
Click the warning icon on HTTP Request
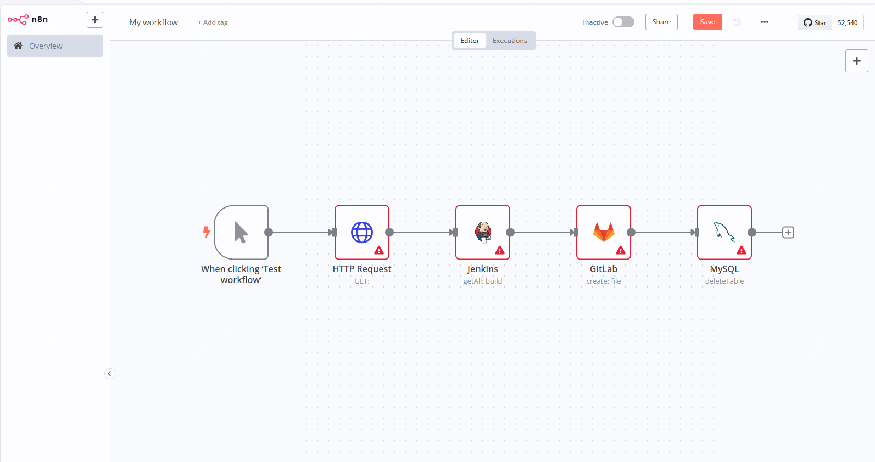379,250
